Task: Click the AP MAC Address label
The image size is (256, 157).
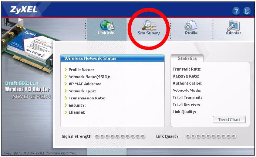Action: (x=85, y=84)
